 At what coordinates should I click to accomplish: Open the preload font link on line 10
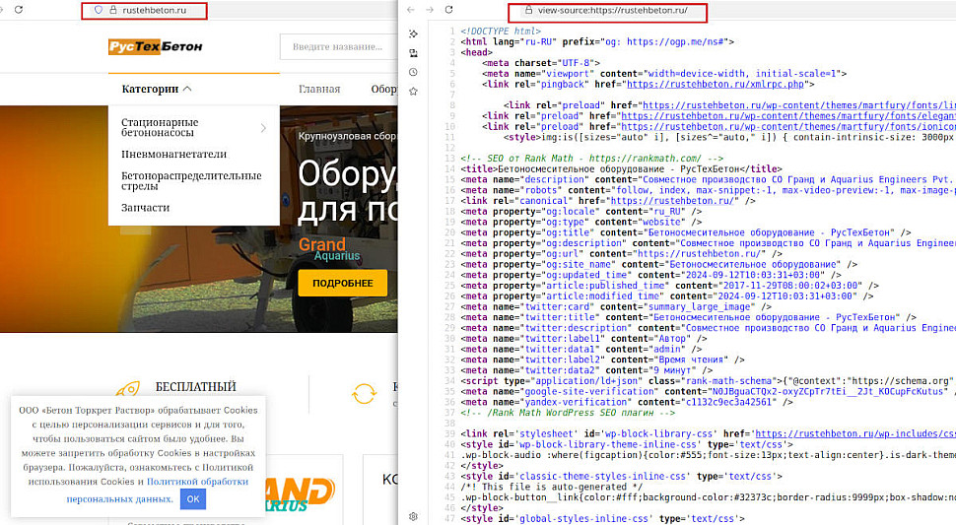pos(788,127)
